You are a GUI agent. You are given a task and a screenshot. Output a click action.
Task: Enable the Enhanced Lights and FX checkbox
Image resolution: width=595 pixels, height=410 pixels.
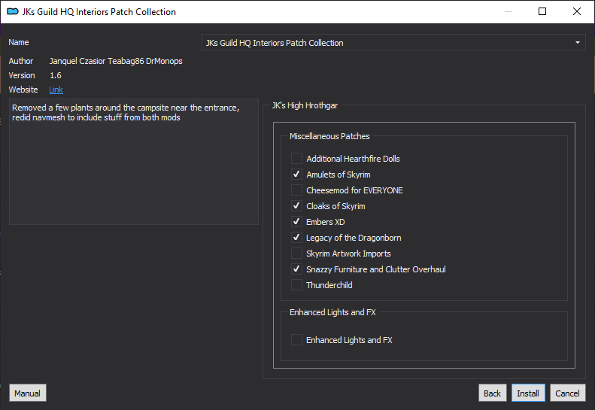click(x=296, y=340)
